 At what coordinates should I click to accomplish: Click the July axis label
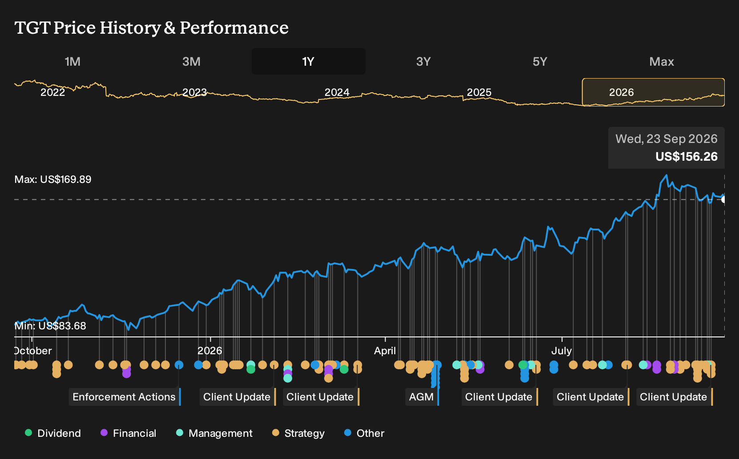point(562,351)
